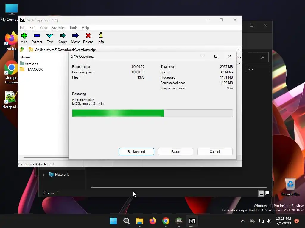Select the versions folder in list
This screenshot has width=305, height=228.
tap(29, 64)
